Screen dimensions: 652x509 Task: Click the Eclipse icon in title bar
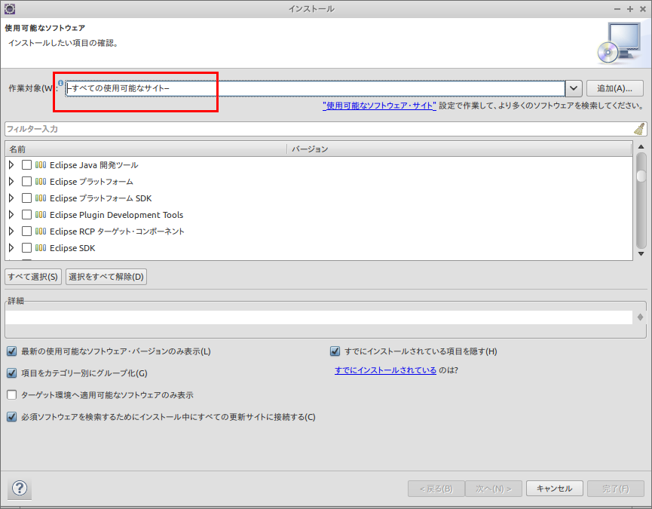click(9, 8)
